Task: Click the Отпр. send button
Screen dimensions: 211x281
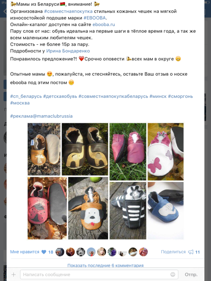Action: pyautogui.click(x=191, y=275)
